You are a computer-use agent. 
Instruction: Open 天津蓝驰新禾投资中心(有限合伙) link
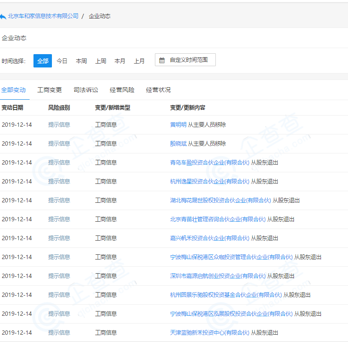[209, 332]
